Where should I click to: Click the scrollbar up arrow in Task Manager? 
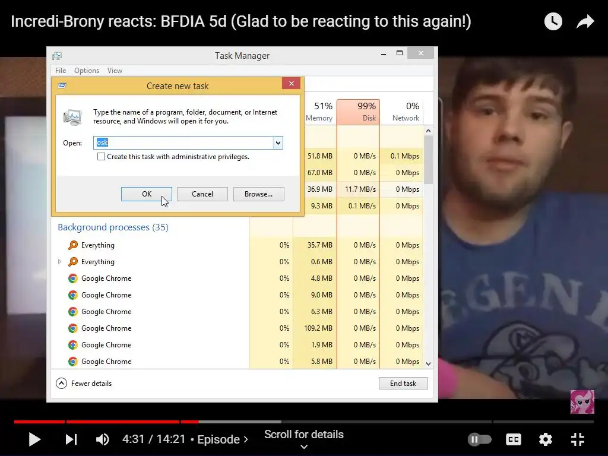pyautogui.click(x=428, y=131)
